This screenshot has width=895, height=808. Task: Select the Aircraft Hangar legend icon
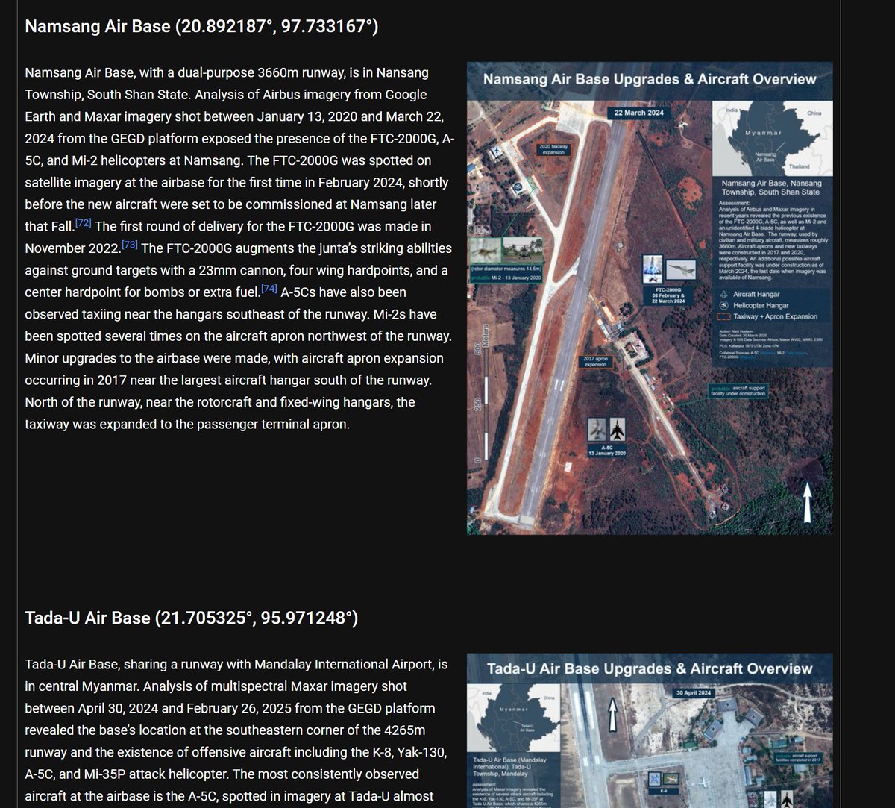click(x=723, y=295)
